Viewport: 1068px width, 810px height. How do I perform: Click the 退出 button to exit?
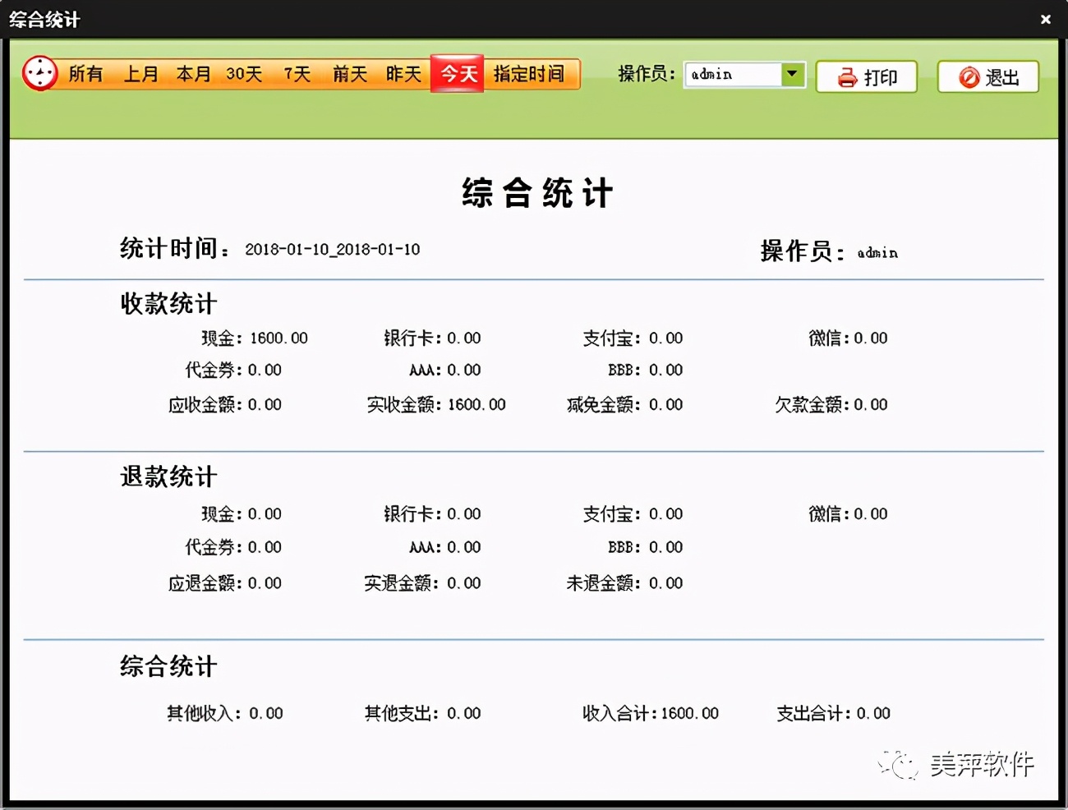(988, 77)
